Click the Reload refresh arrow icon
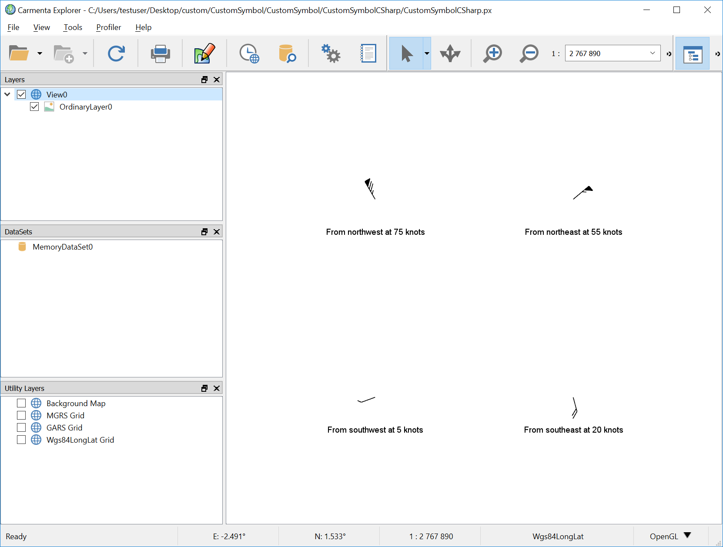 (x=116, y=53)
